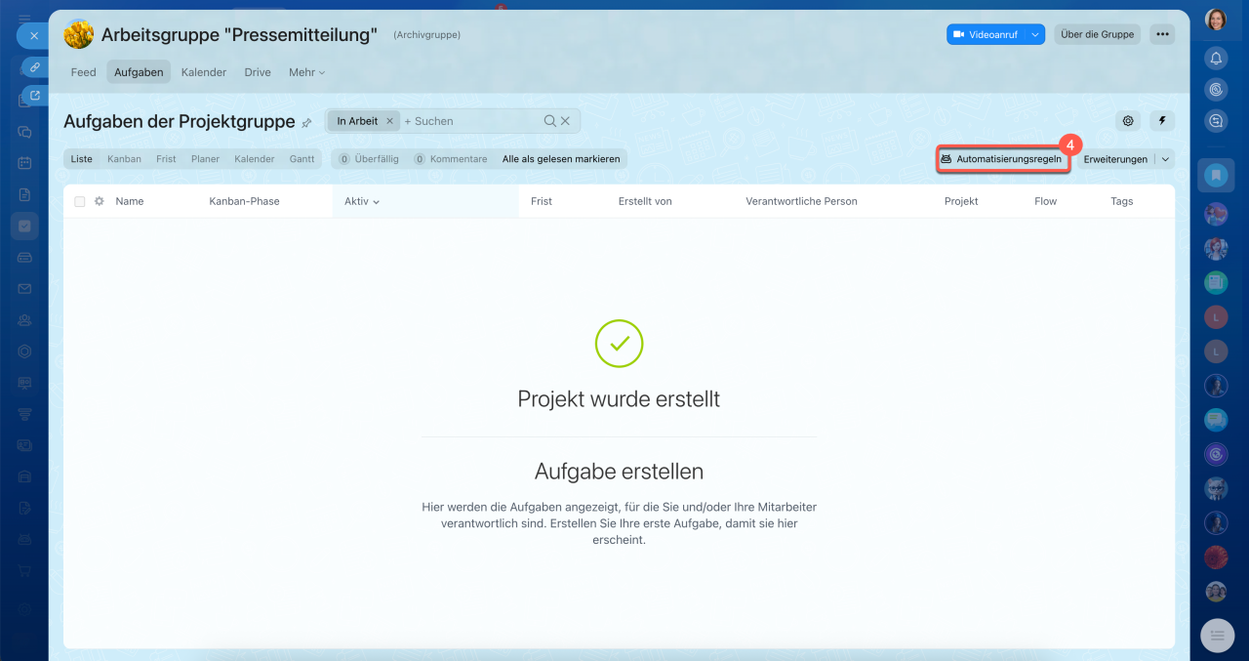1249x661 pixels.
Task: Sort by Erstellt von column
Action: 645,201
